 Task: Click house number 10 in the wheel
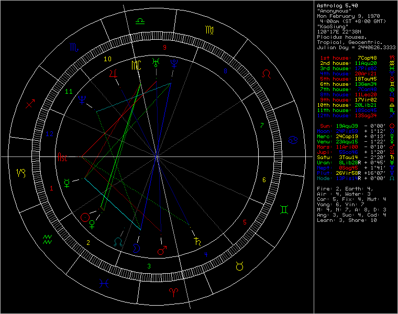pos(107,59)
